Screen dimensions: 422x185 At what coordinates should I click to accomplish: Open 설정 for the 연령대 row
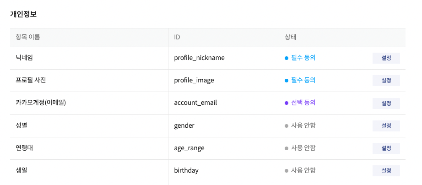click(386, 148)
